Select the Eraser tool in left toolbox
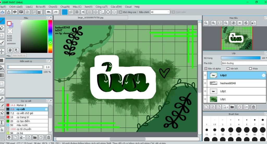The width and height of the screenshot is (267, 144). point(2,28)
